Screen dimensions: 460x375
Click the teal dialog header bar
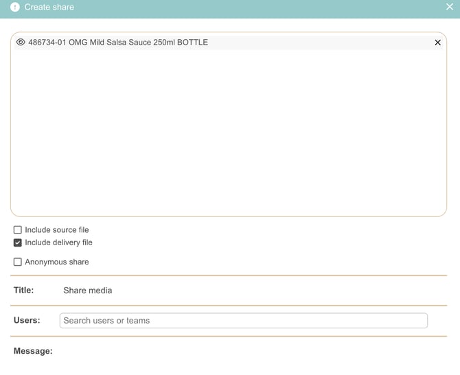[261, 7]
